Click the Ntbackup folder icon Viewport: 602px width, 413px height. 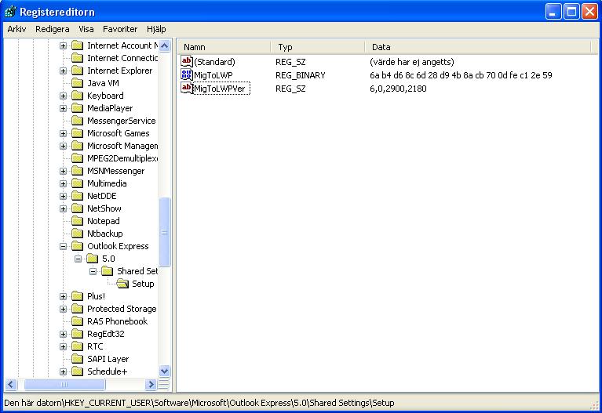(77, 234)
